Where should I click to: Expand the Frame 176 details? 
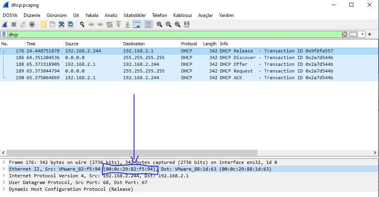coord(4,162)
